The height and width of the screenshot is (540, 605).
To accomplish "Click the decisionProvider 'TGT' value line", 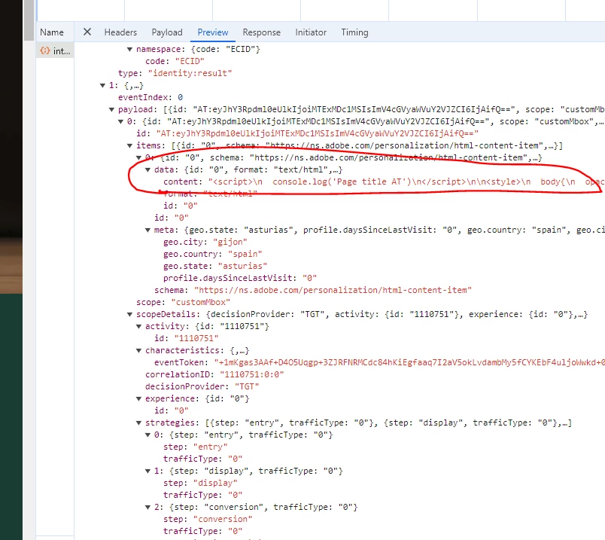I will point(202,386).
